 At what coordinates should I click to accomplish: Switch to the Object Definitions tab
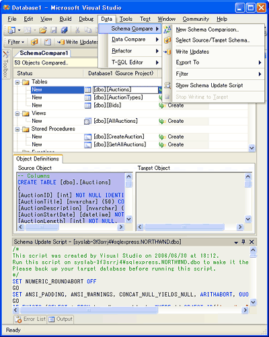tap(38, 159)
